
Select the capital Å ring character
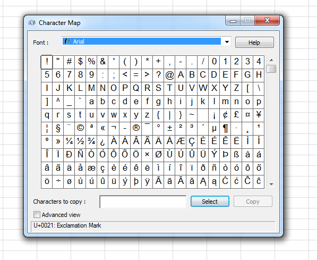169,141
